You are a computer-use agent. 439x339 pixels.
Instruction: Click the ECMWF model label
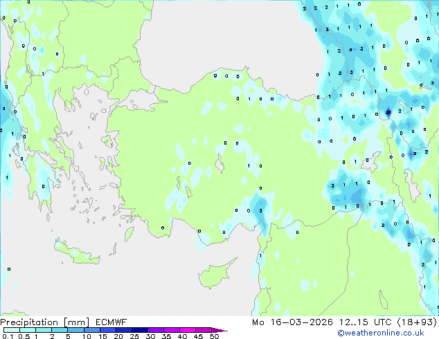coord(111,322)
